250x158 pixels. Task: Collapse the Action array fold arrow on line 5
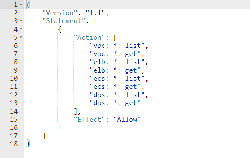[21, 37]
